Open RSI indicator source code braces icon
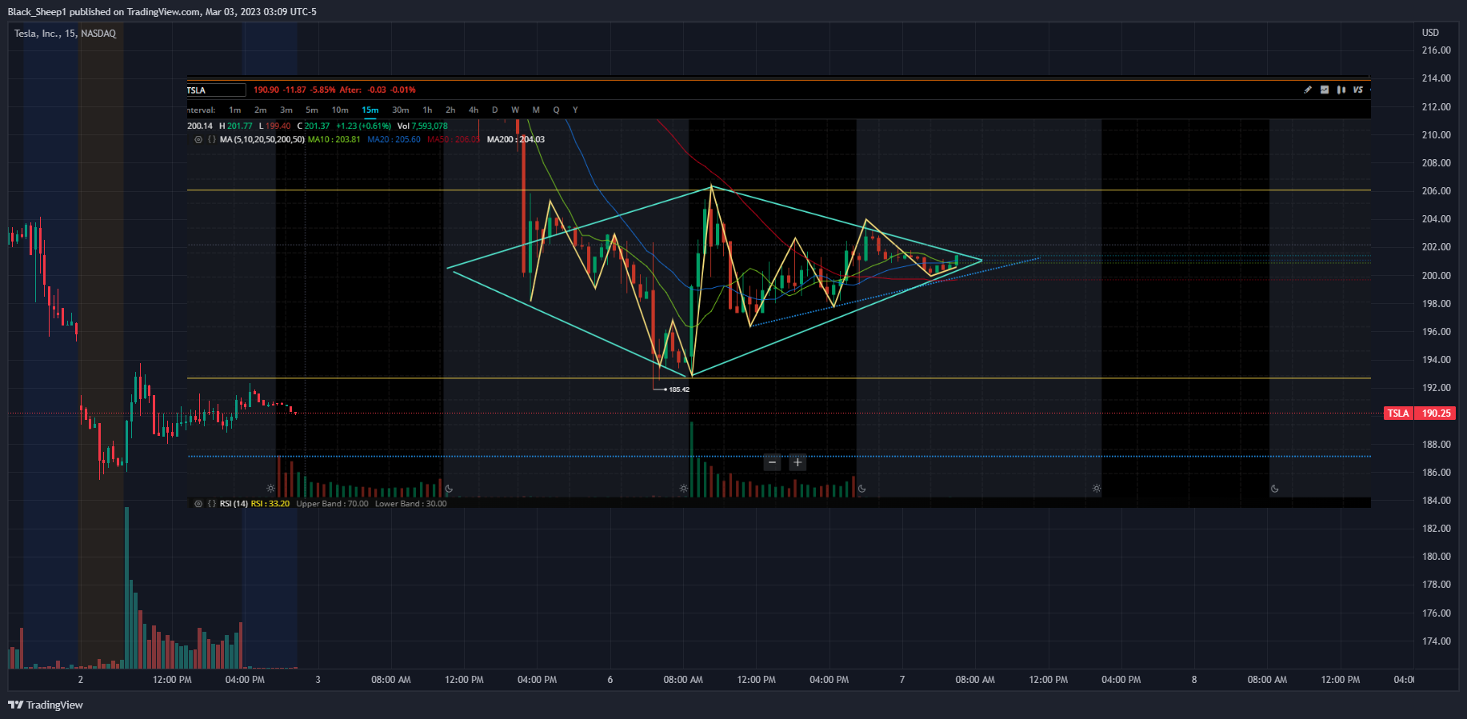The image size is (1467, 719). point(211,504)
